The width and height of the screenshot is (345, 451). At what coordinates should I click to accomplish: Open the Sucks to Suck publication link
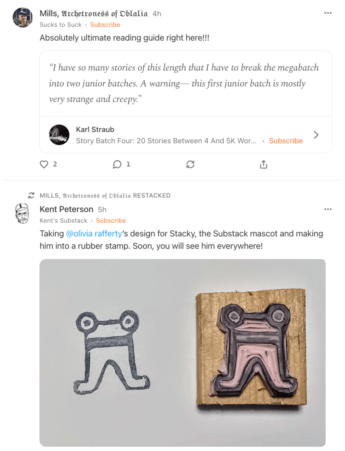[x=60, y=25]
